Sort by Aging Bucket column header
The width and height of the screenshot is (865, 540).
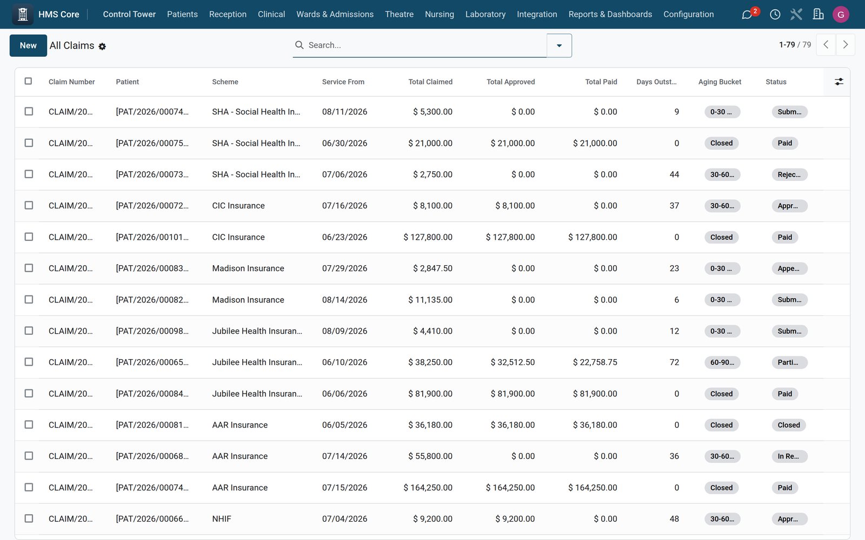pos(720,82)
